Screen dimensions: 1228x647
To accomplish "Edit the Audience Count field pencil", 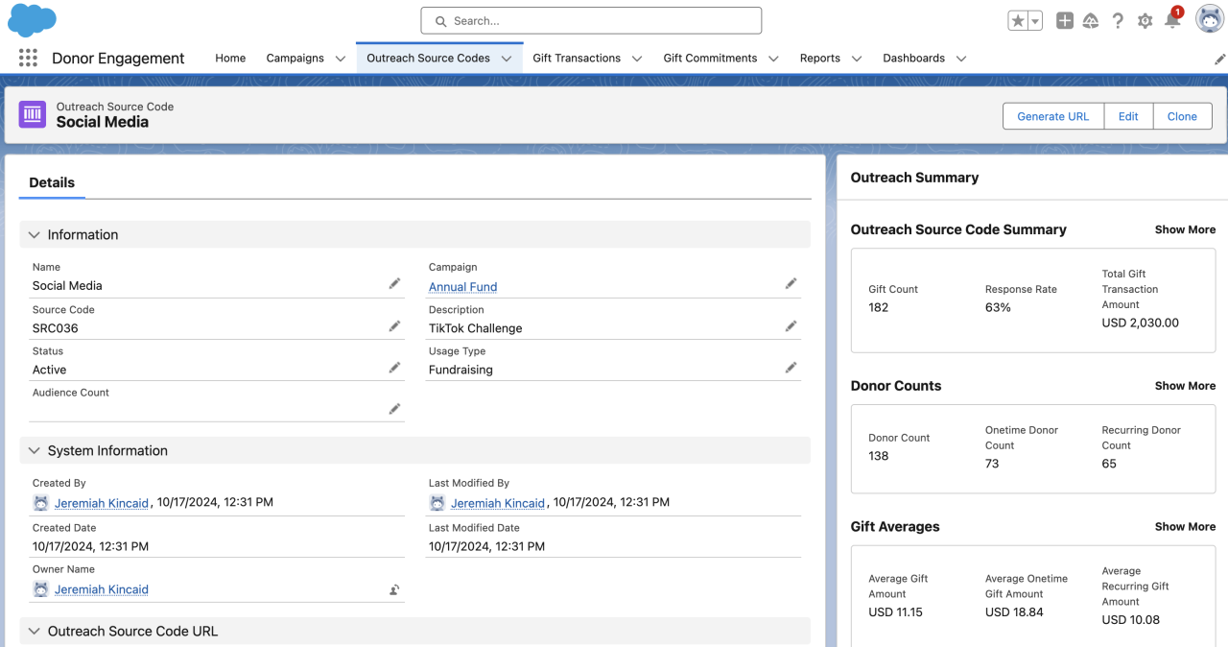I will [x=394, y=408].
